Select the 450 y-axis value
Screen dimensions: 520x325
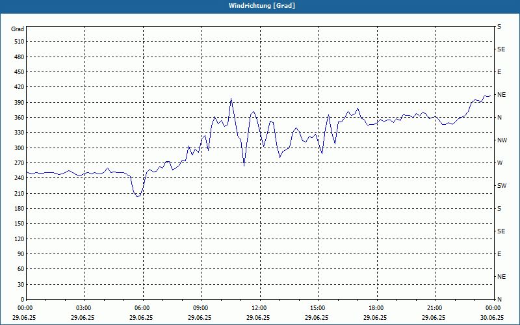tap(19, 72)
